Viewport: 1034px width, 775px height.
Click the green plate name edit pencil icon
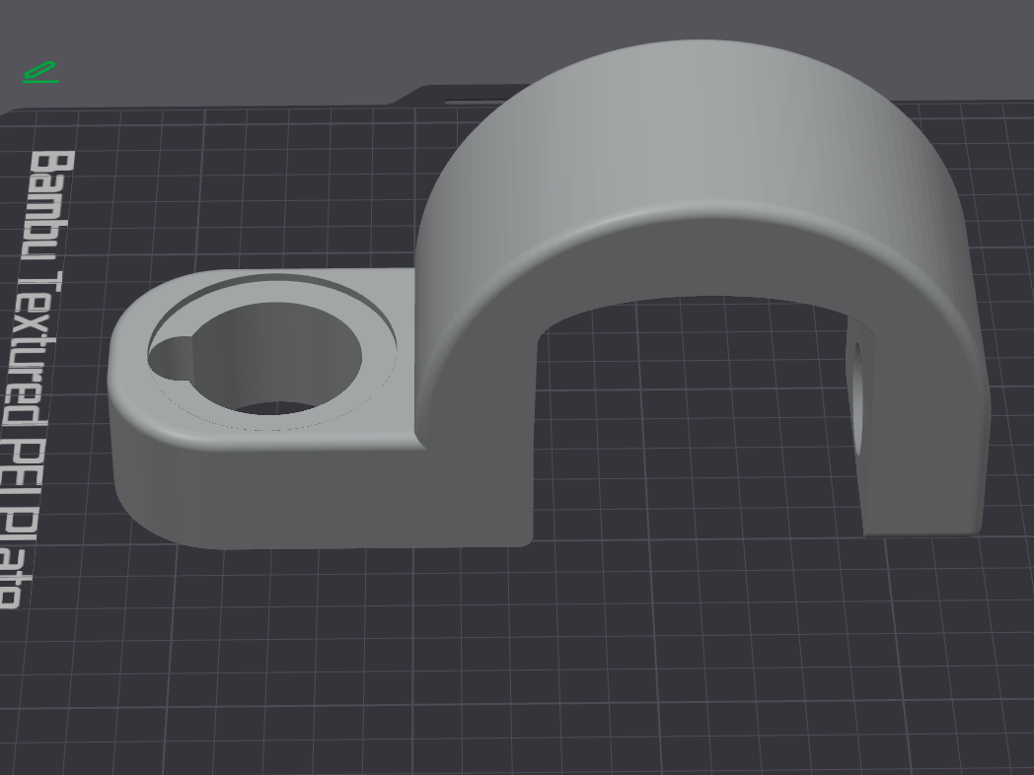pyautogui.click(x=40, y=72)
